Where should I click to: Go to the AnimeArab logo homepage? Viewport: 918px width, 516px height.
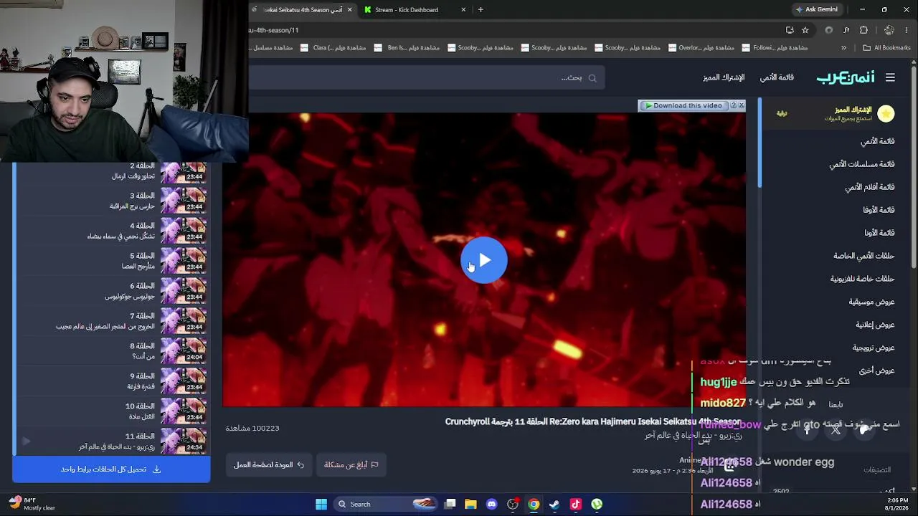(845, 77)
